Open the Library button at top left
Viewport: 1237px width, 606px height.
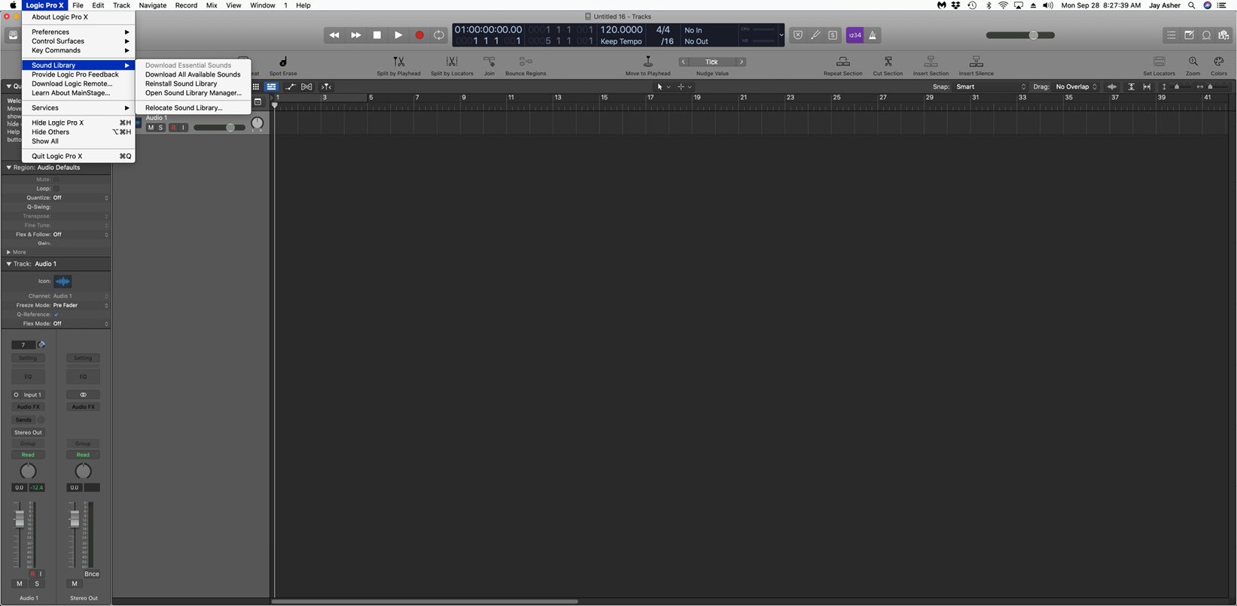pyautogui.click(x=13, y=35)
